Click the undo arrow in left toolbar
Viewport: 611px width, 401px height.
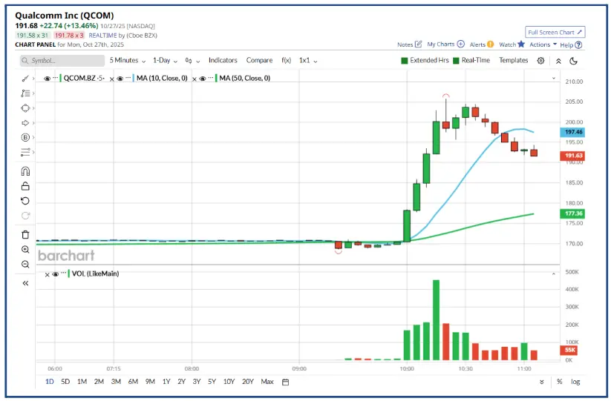coord(25,201)
